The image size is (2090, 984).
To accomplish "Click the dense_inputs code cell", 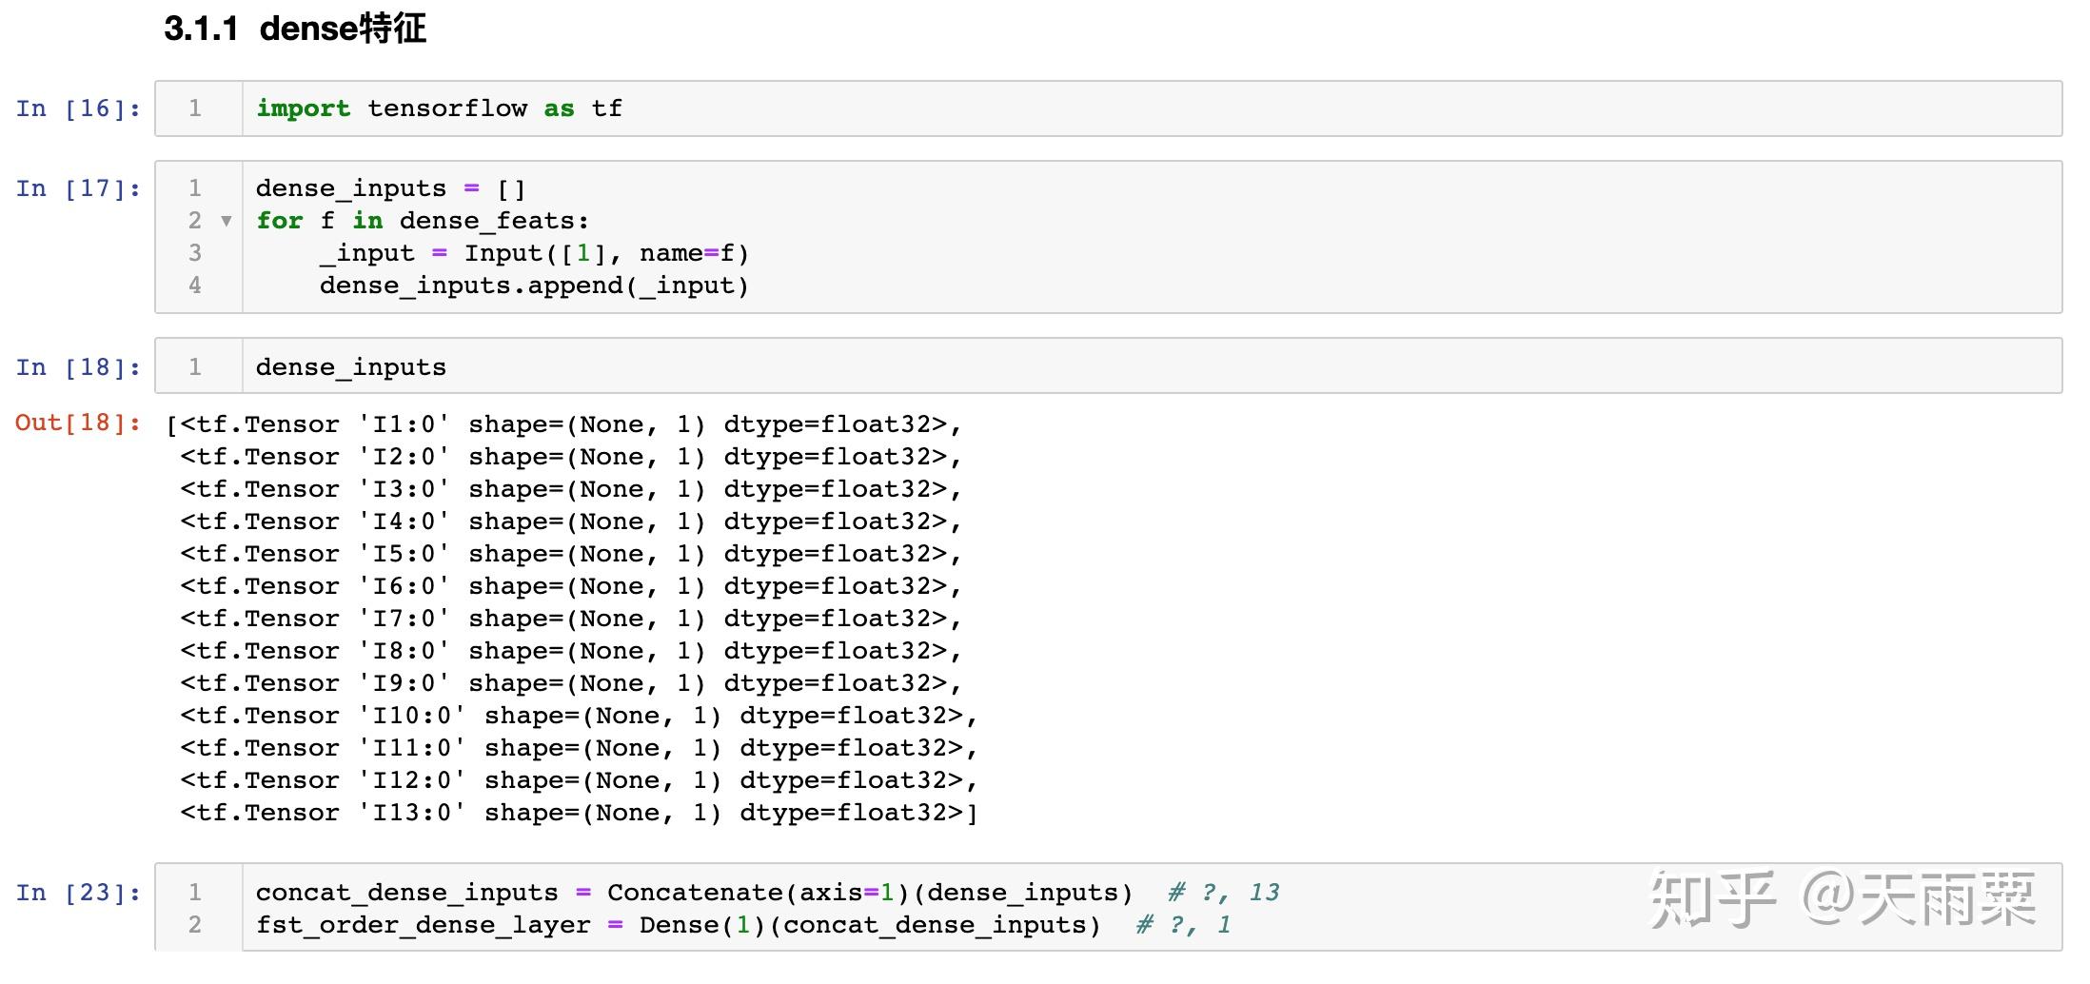I will point(1108,365).
